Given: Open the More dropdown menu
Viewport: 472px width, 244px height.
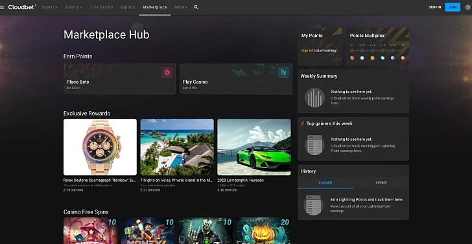Looking at the screenshot, I should [x=181, y=7].
